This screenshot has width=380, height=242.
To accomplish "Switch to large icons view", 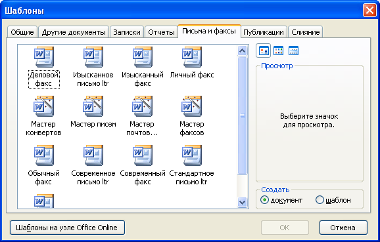I will pos(264,50).
